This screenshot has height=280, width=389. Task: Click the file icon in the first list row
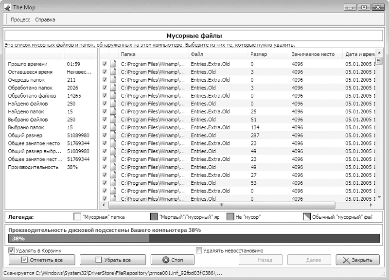coord(113,64)
